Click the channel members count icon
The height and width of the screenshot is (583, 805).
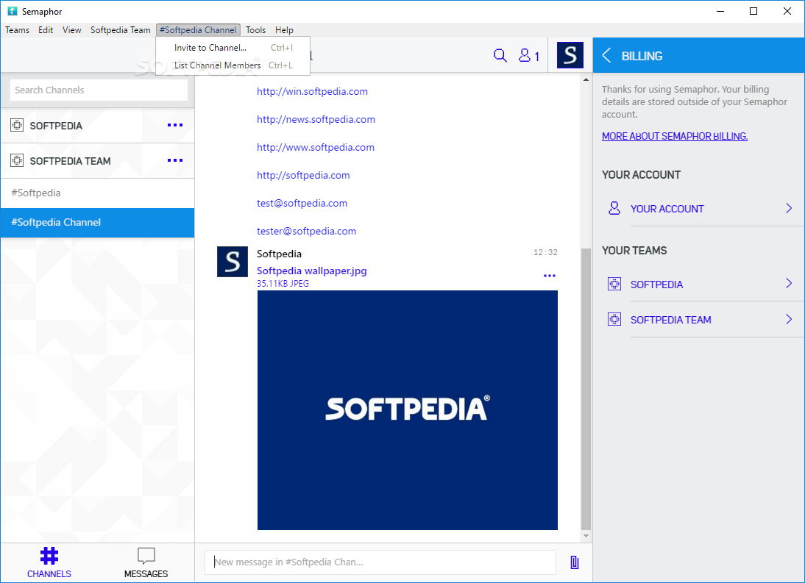click(529, 55)
